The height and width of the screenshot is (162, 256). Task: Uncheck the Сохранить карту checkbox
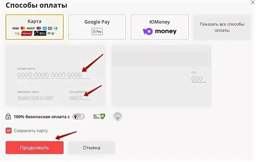pyautogui.click(x=8, y=131)
